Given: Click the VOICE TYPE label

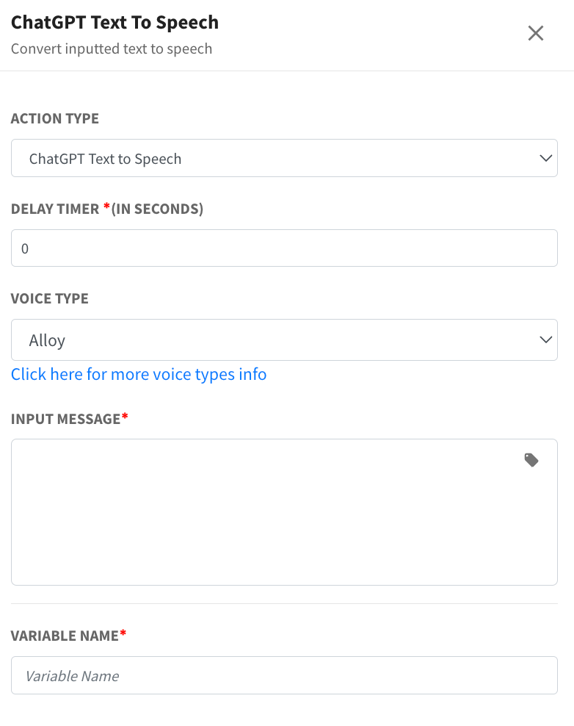Looking at the screenshot, I should 49,298.
